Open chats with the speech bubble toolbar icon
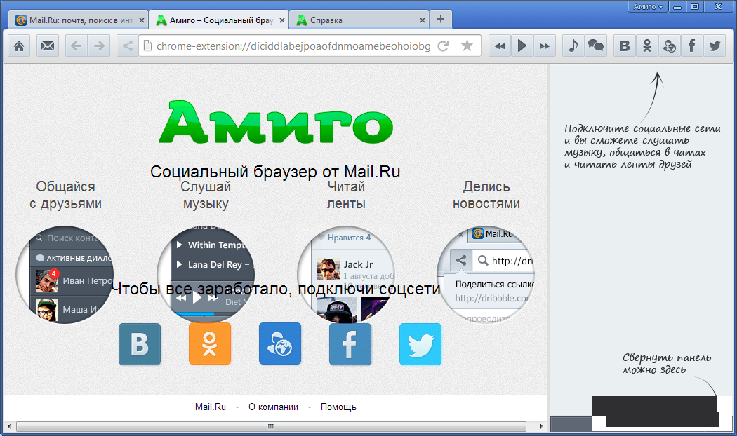Viewport: 737px width, 436px height. pos(597,46)
